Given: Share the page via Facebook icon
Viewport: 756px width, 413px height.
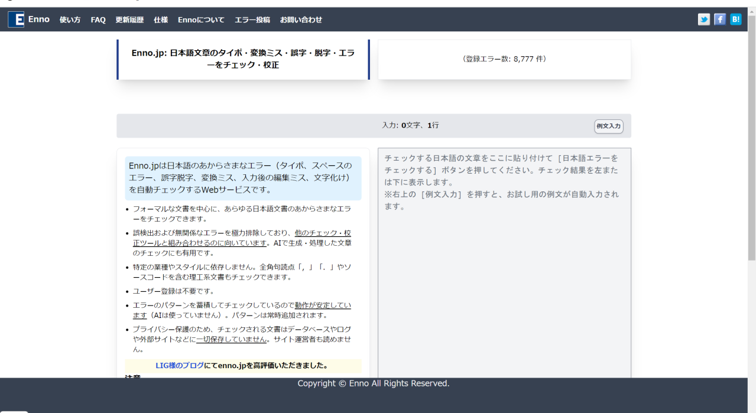Looking at the screenshot, I should click(x=720, y=19).
